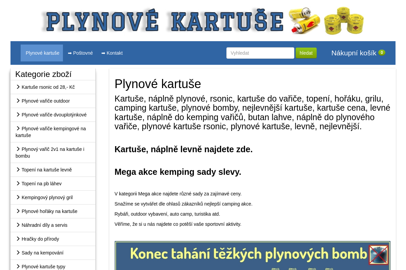The image size is (406, 270).
Task: Open the Nákupní košík link
Action: coord(354,53)
